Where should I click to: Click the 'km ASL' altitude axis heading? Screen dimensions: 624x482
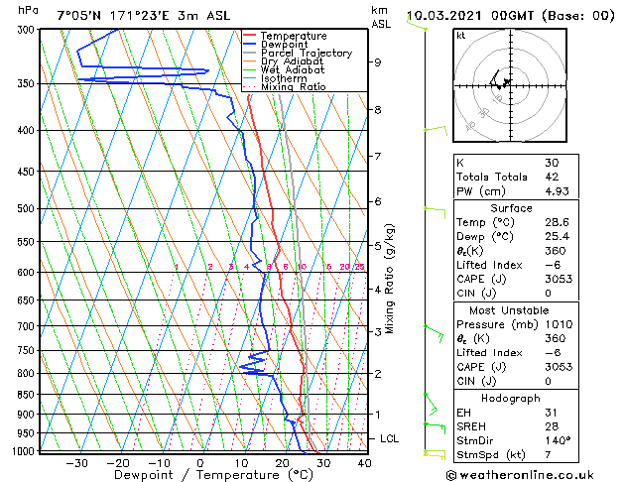point(381,18)
